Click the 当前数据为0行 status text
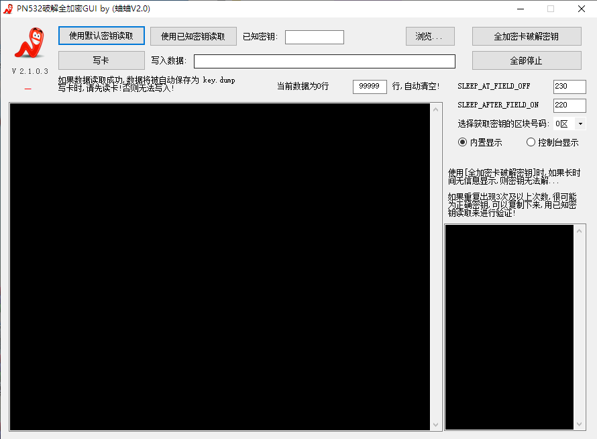This screenshot has width=597, height=439. tap(303, 86)
